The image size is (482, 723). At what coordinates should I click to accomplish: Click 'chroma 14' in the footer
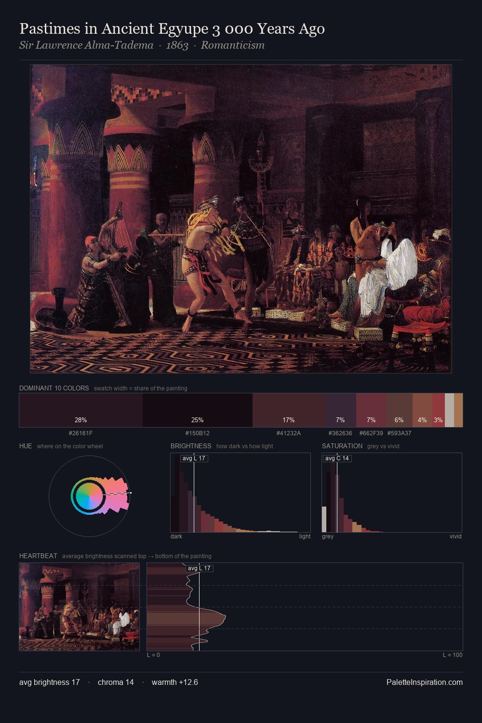click(116, 682)
